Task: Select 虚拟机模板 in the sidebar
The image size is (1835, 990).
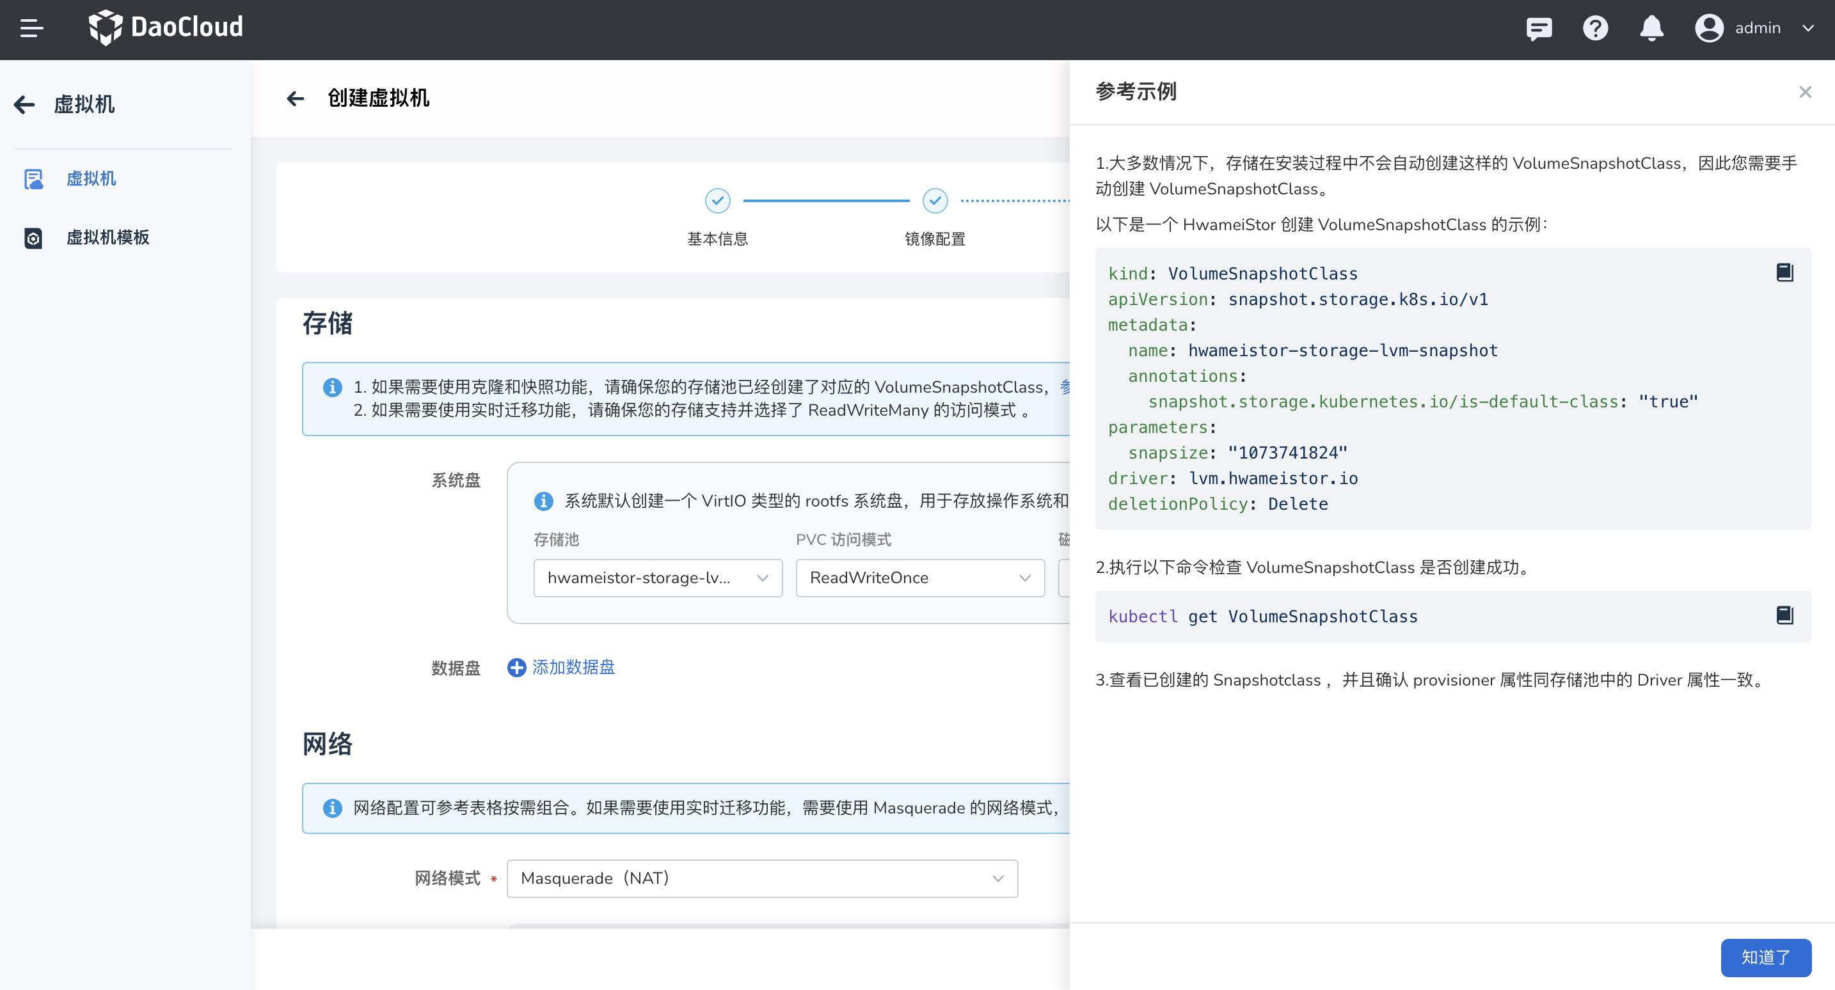Action: pos(107,237)
